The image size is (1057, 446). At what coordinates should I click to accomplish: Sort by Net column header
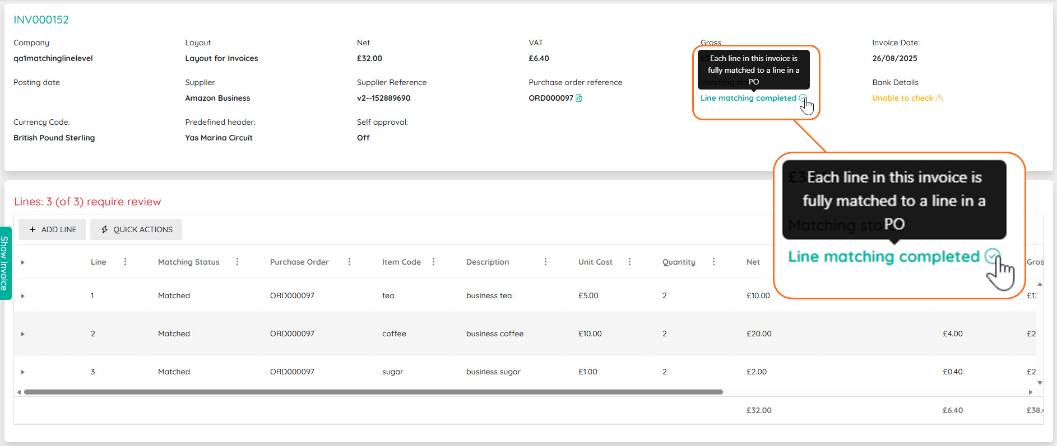click(x=753, y=262)
